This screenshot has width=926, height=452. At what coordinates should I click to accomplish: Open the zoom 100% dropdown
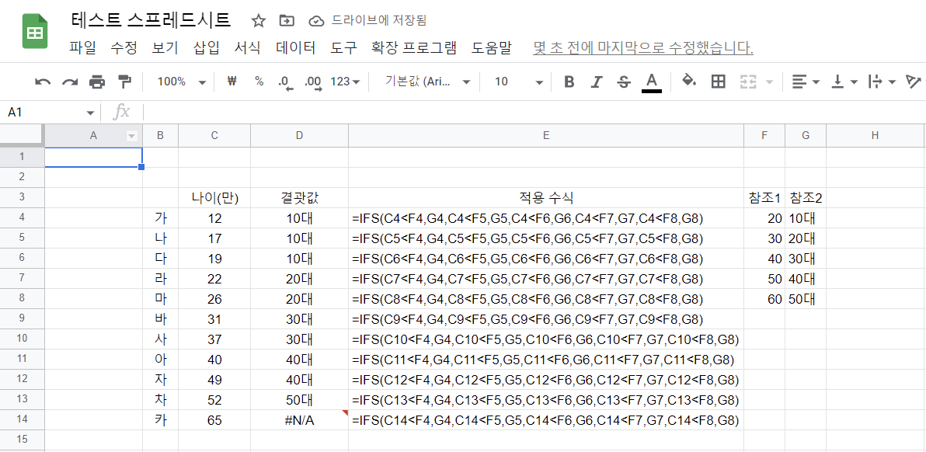181,82
